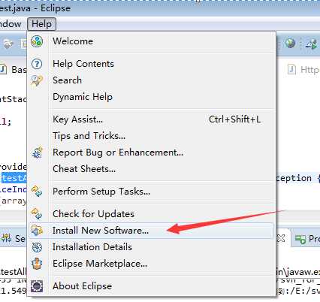Image resolution: width=320 pixels, height=302 pixels.
Task: Click the Installation Details icon
Action: click(x=37, y=247)
